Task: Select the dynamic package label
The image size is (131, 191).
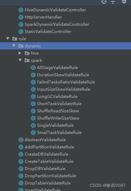Action: point(33,46)
